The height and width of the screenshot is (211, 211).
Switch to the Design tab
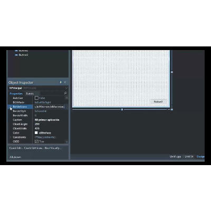[x=200, y=157]
